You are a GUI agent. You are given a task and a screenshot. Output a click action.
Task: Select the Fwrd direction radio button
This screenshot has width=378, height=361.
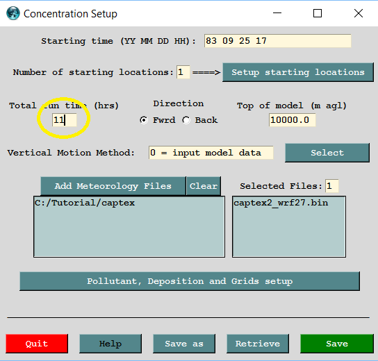[x=144, y=120]
